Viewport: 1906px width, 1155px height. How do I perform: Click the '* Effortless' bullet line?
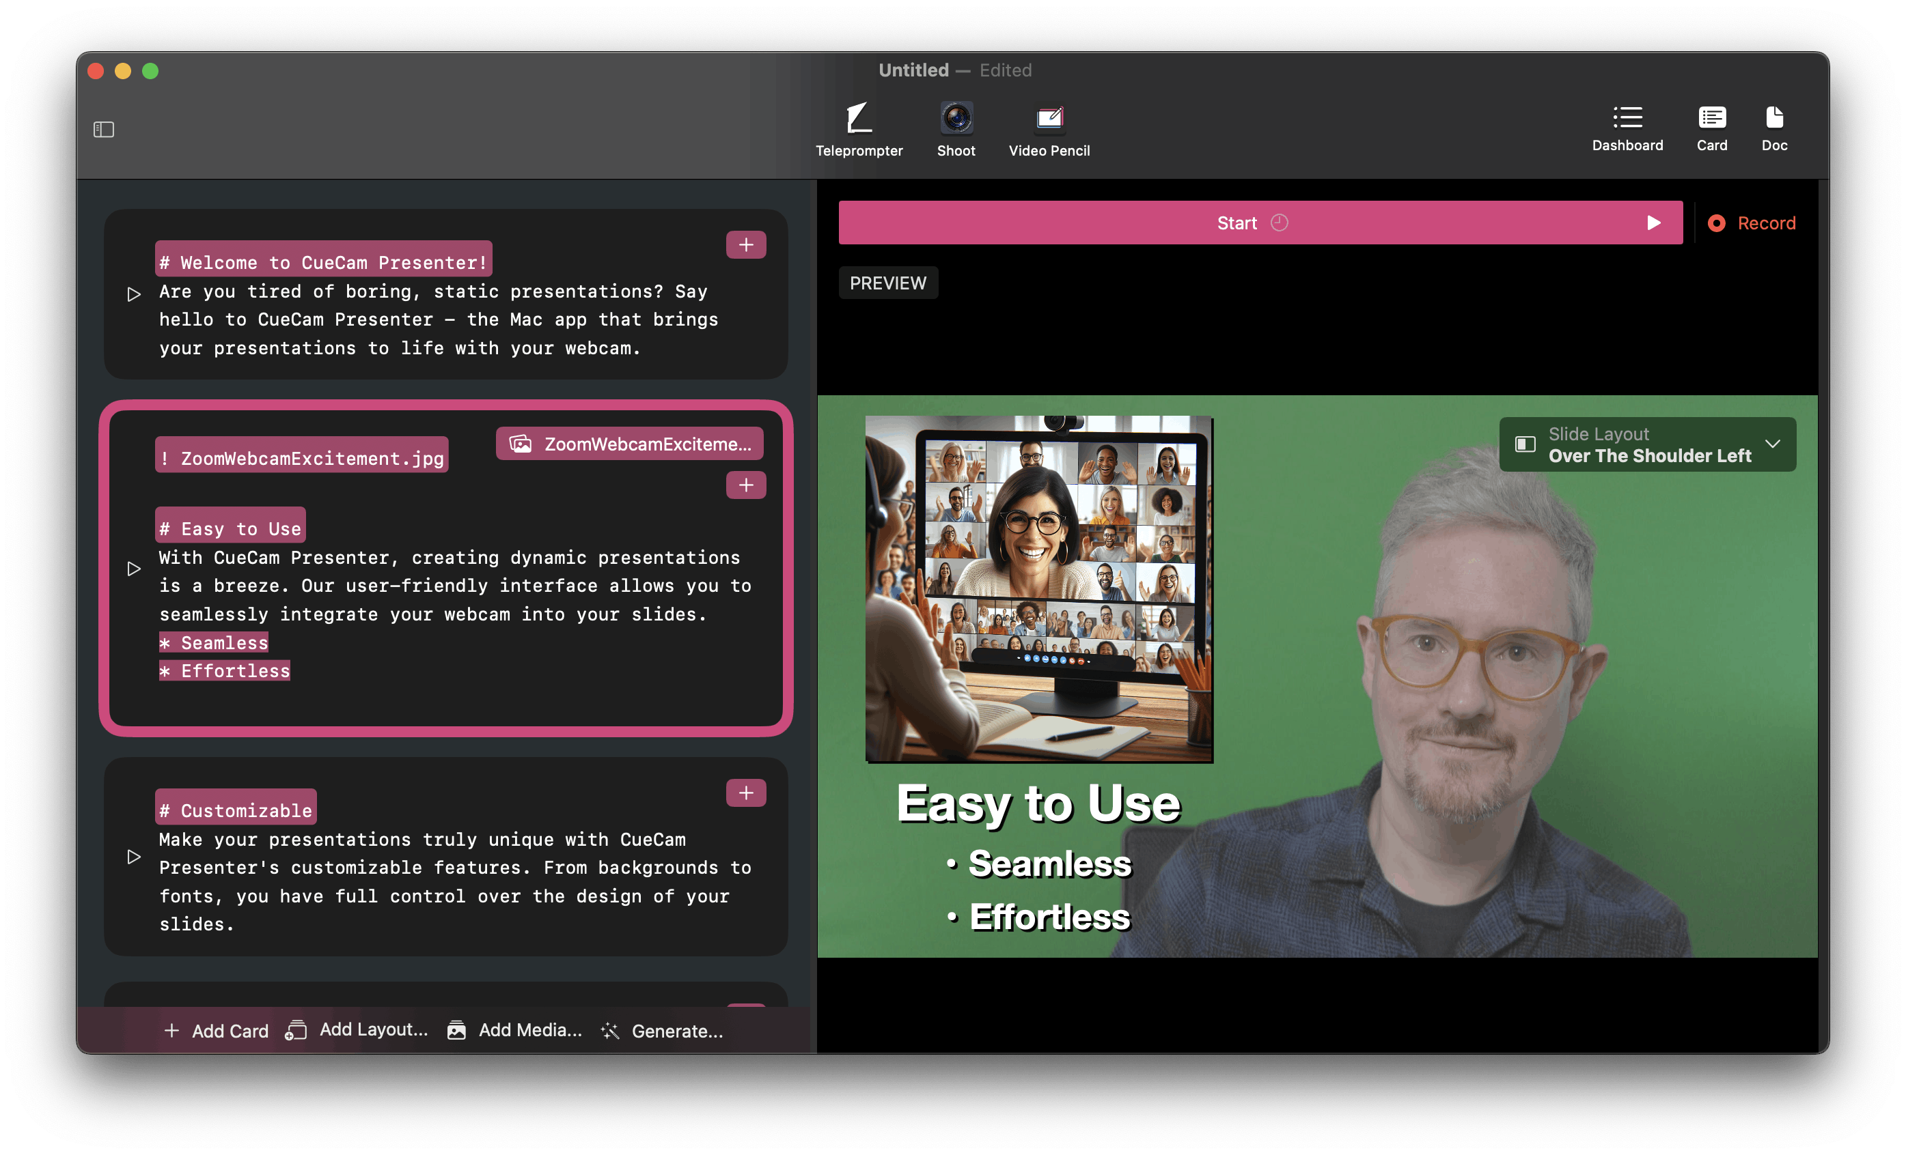[x=224, y=670]
